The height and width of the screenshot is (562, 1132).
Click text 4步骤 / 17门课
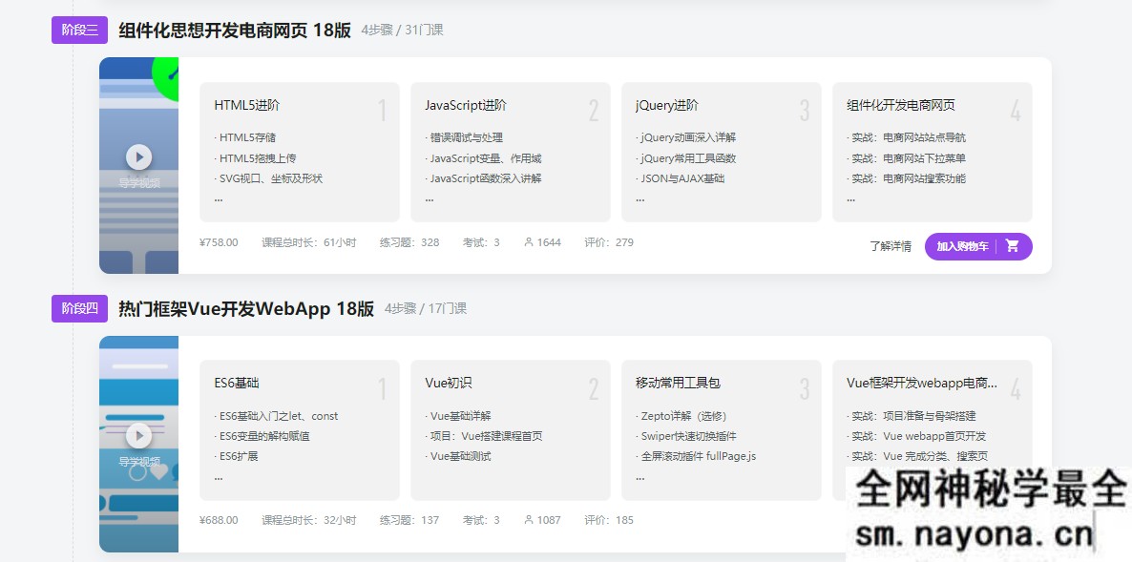[x=426, y=309]
